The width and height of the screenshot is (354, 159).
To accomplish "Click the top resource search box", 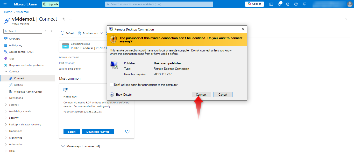I will point(159,4).
